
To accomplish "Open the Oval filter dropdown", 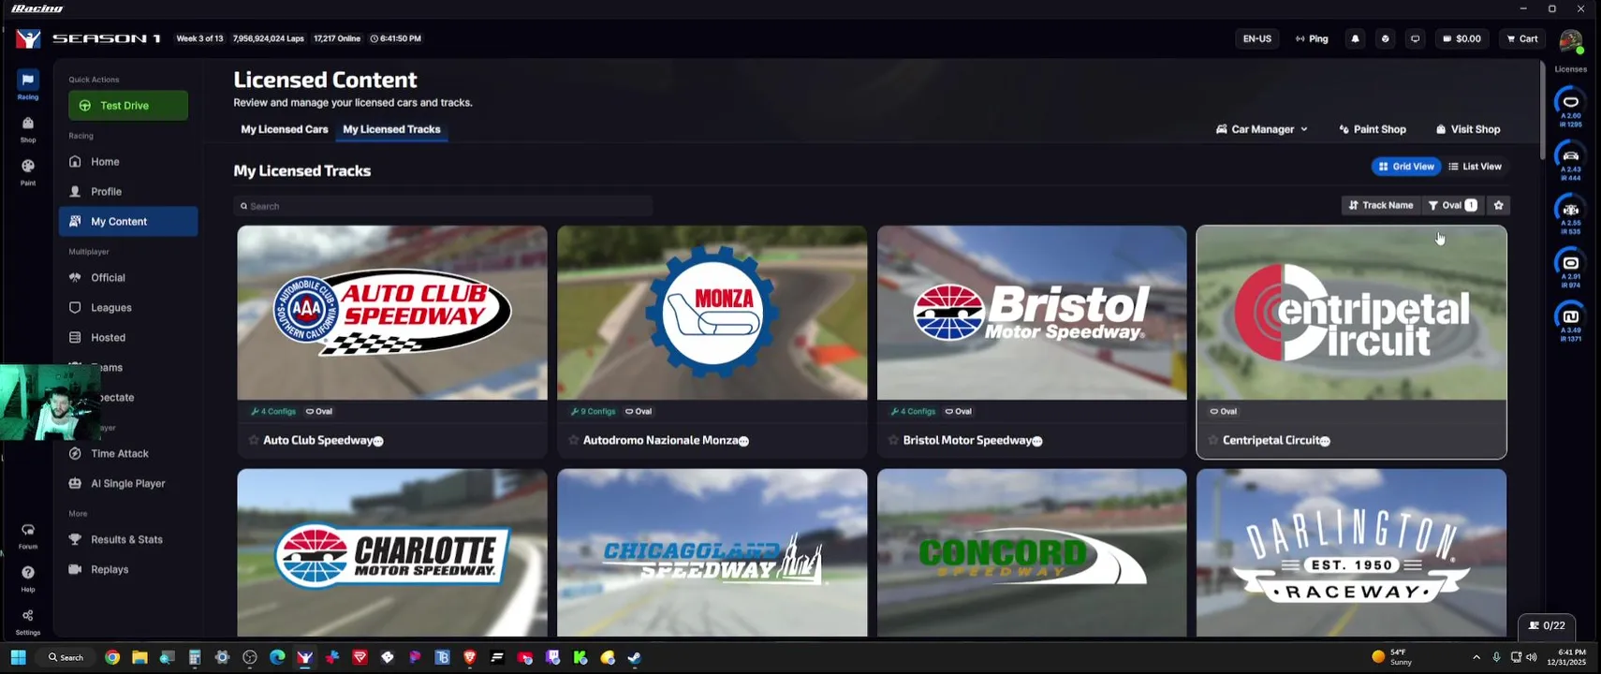I will tap(1453, 205).
